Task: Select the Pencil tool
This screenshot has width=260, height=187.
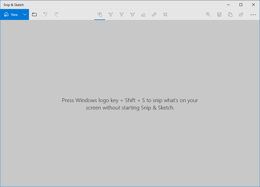Action: point(122,14)
